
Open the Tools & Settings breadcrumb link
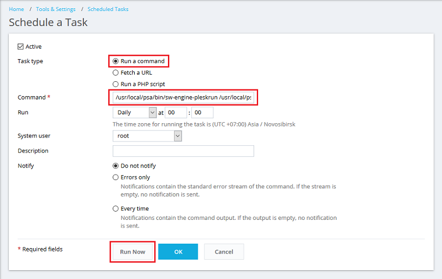[55, 9]
